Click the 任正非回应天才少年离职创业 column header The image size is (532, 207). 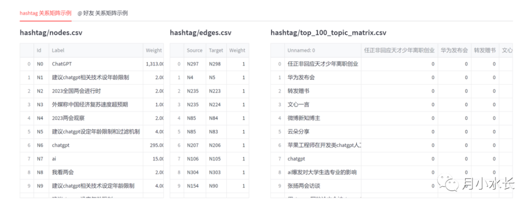coord(399,50)
